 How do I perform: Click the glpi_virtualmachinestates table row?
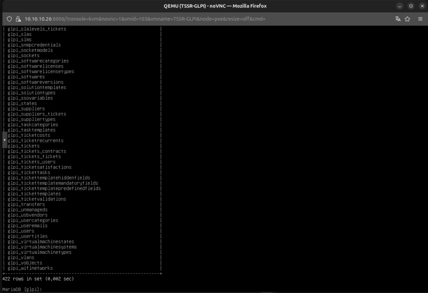pyautogui.click(x=42, y=242)
